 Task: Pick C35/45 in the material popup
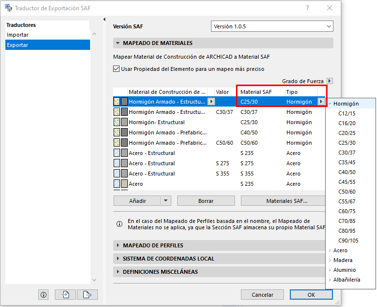tap(347, 162)
